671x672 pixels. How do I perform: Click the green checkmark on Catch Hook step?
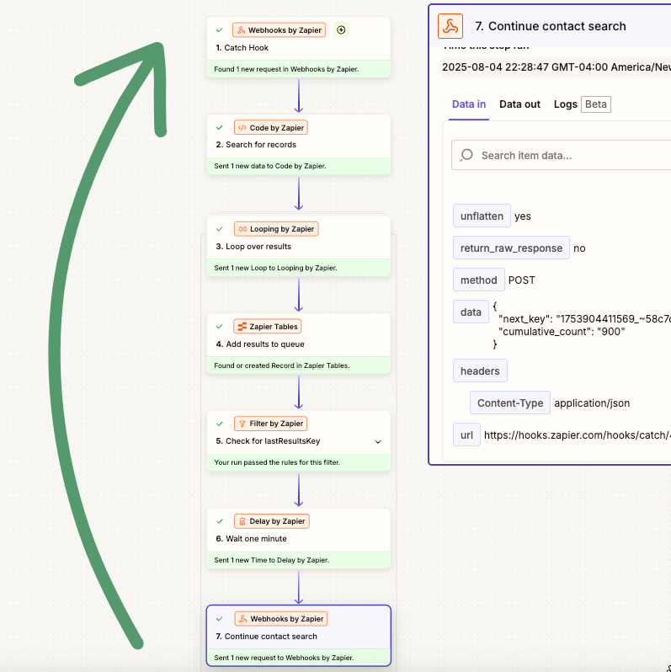click(x=220, y=30)
